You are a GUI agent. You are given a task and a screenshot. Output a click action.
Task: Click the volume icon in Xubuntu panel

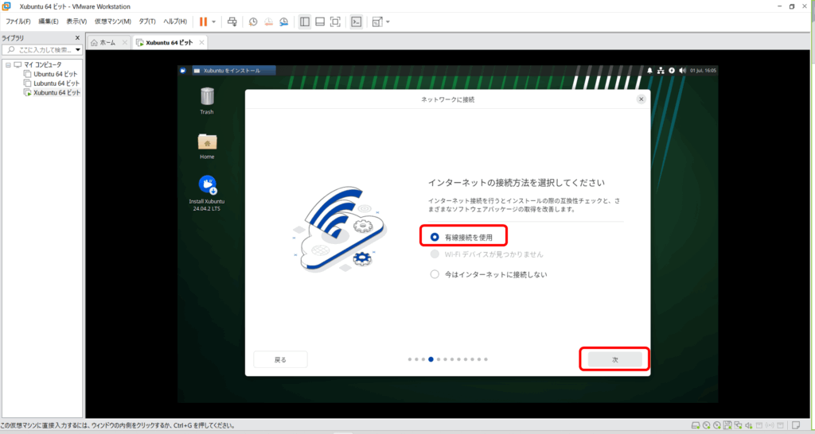[683, 71]
